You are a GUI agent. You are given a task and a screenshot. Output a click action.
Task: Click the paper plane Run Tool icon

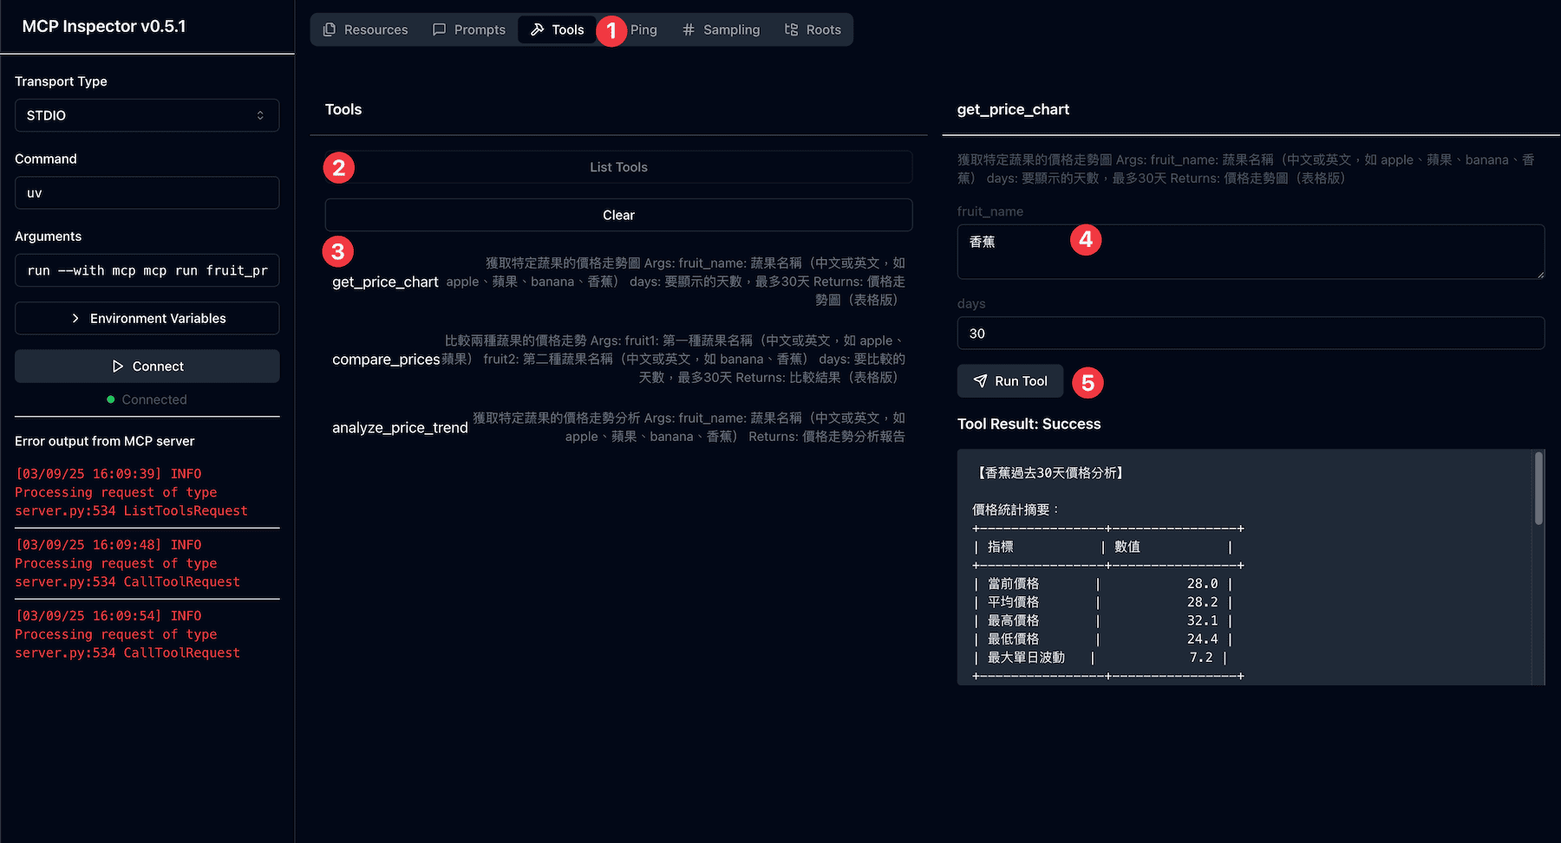pos(980,381)
